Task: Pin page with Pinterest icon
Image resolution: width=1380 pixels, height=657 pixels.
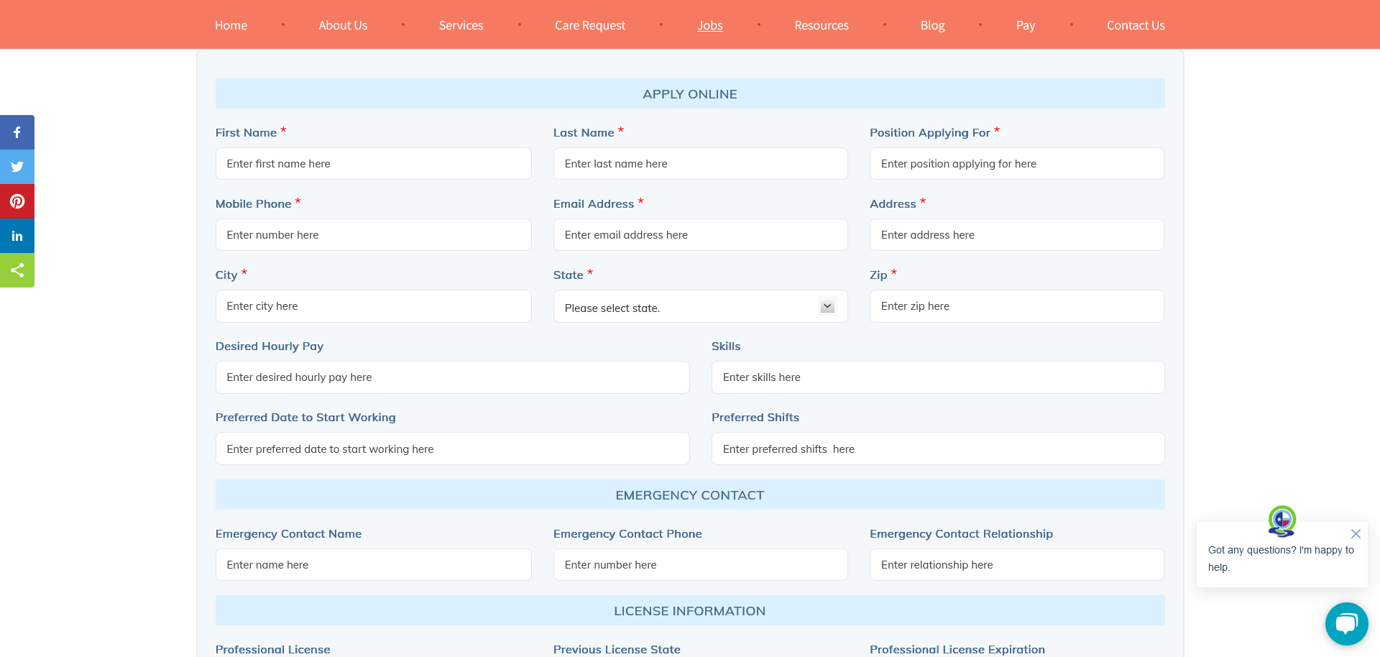Action: tap(17, 201)
